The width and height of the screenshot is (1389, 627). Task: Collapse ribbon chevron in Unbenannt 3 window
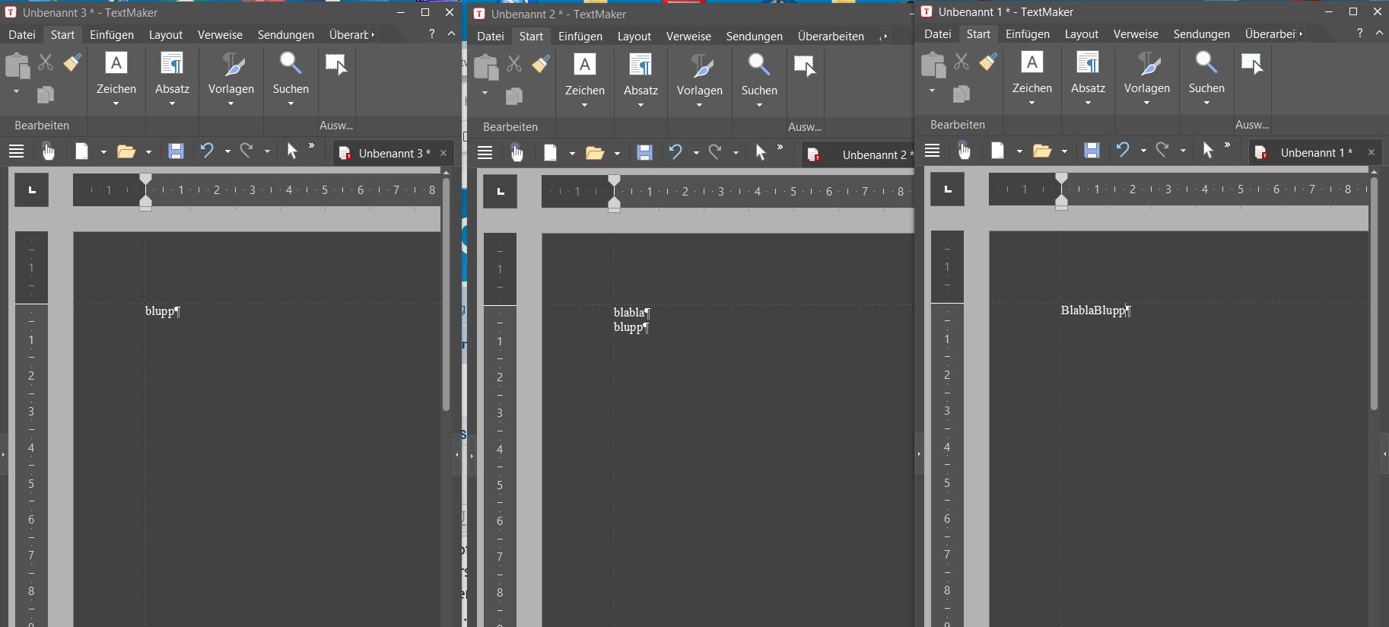[451, 33]
